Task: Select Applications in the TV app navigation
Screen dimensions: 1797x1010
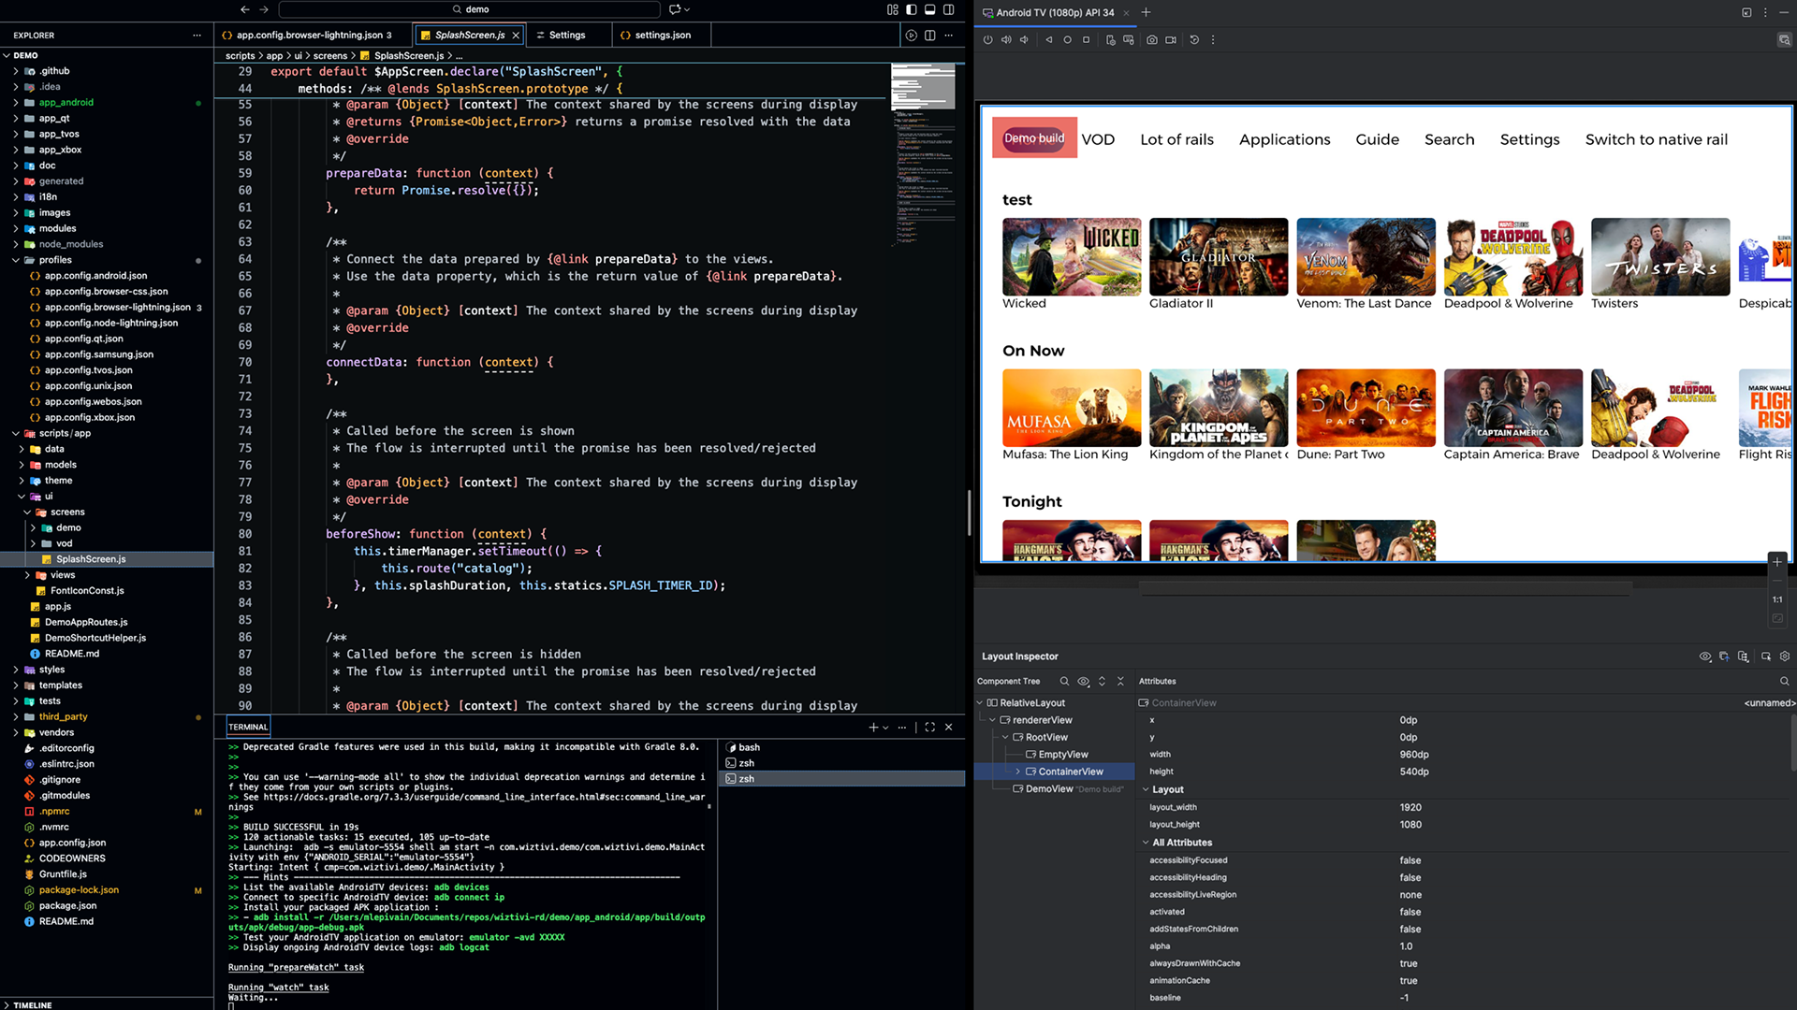Action: (x=1284, y=139)
